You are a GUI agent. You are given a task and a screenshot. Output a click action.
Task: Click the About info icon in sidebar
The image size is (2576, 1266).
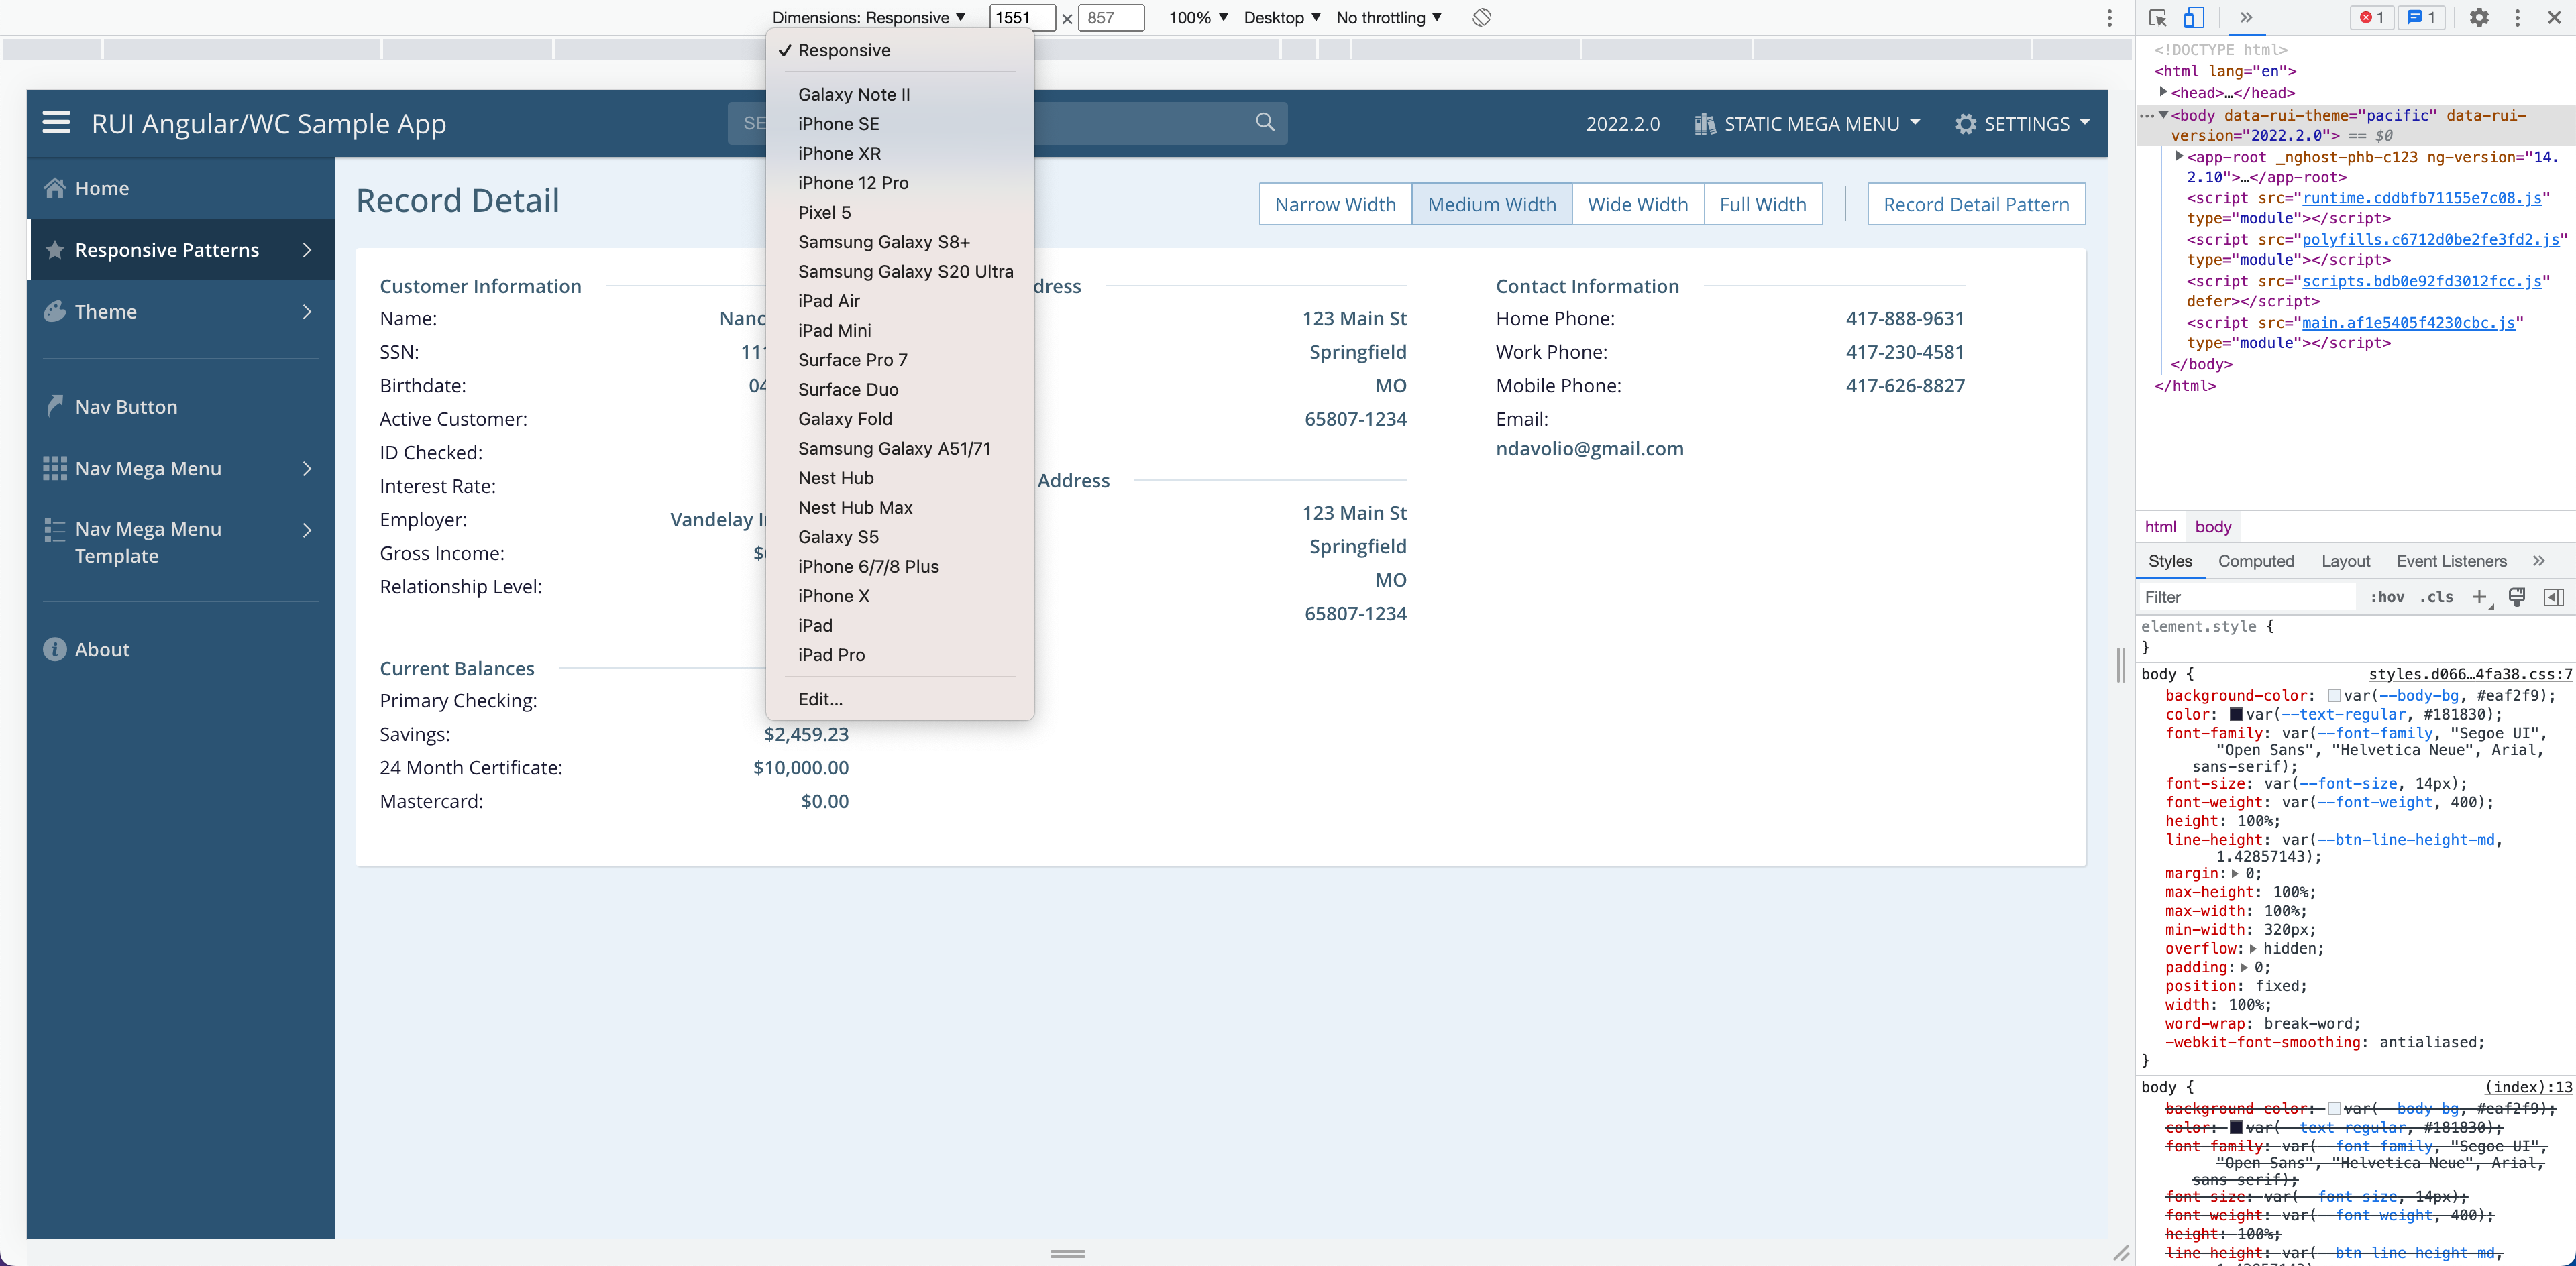55,650
